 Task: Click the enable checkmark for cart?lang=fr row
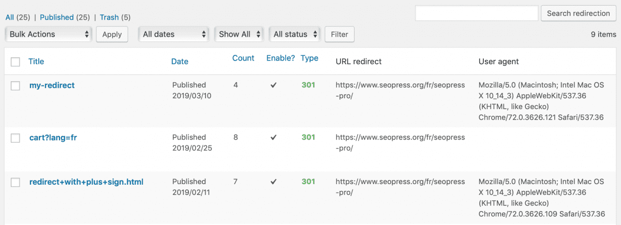273,137
